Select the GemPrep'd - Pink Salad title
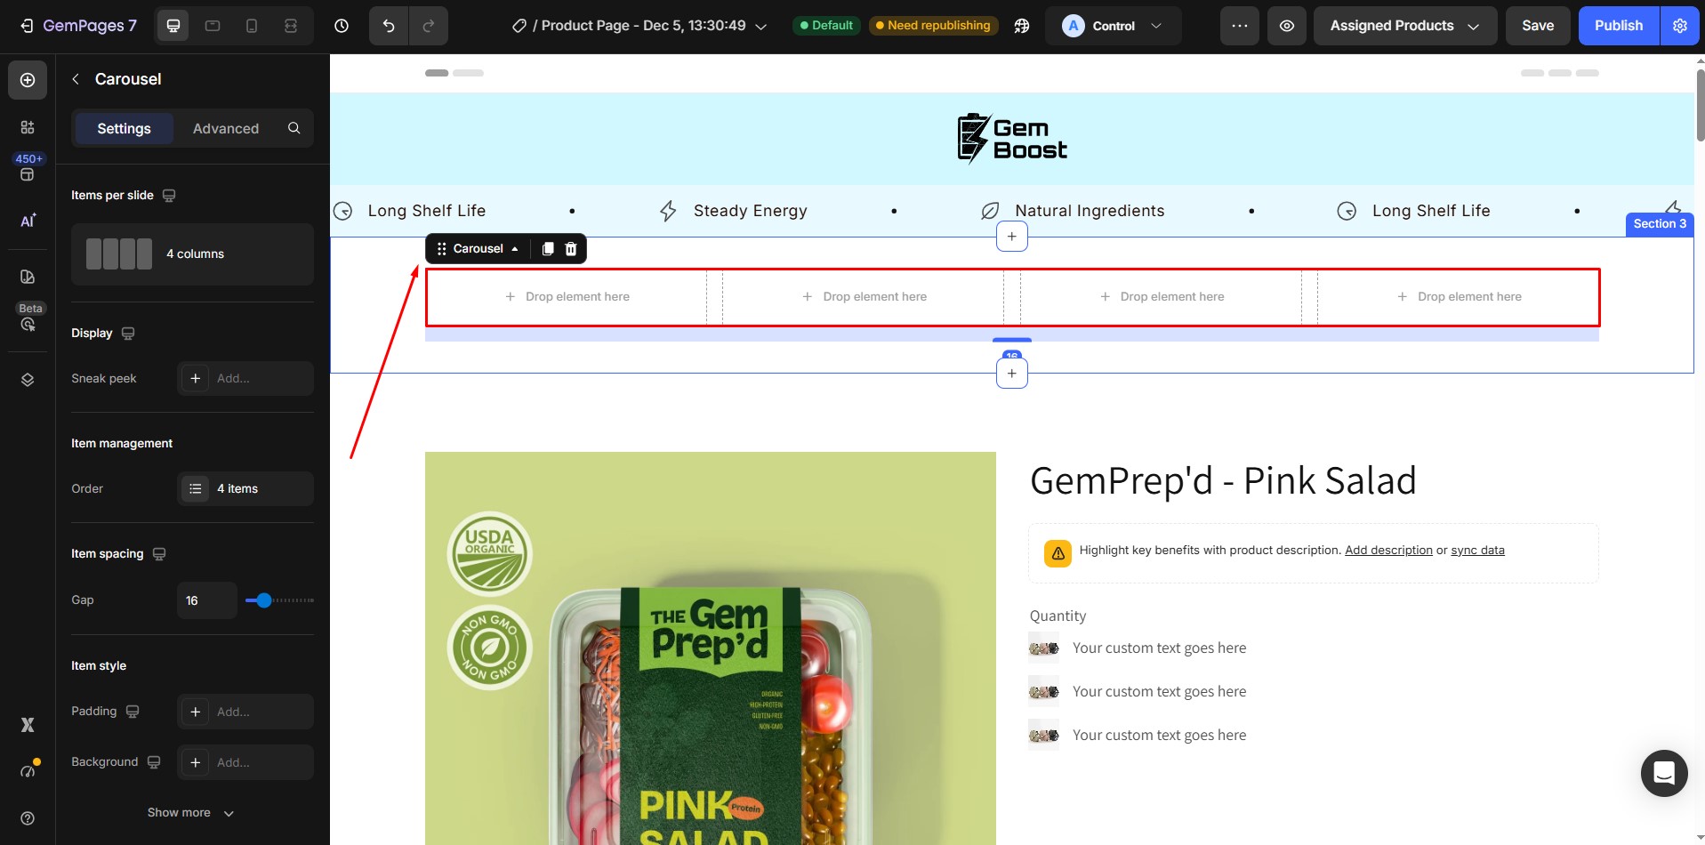 (1223, 481)
